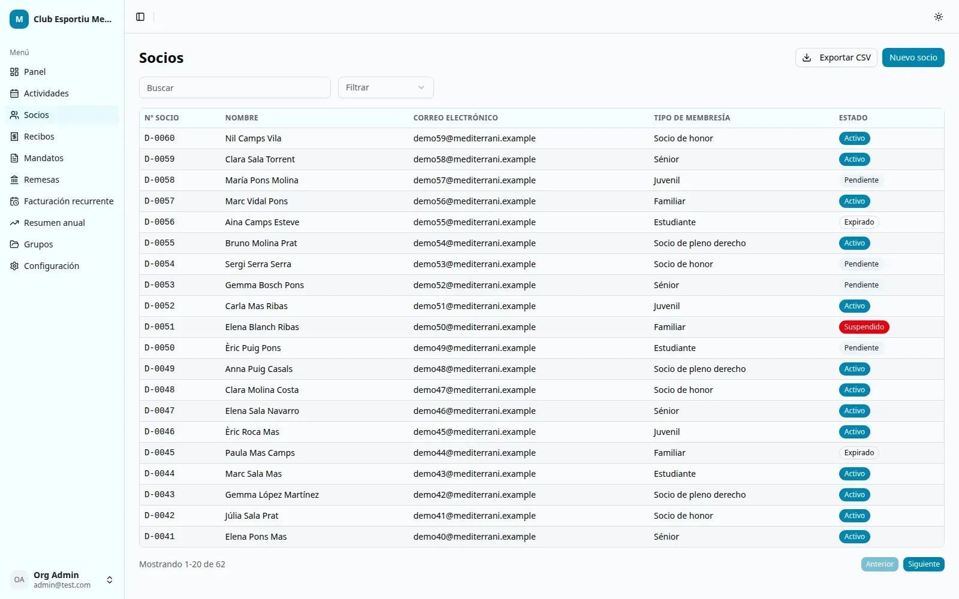959x599 pixels.
Task: Click Activo badge for Elena Sala Navarro
Action: tap(854, 411)
